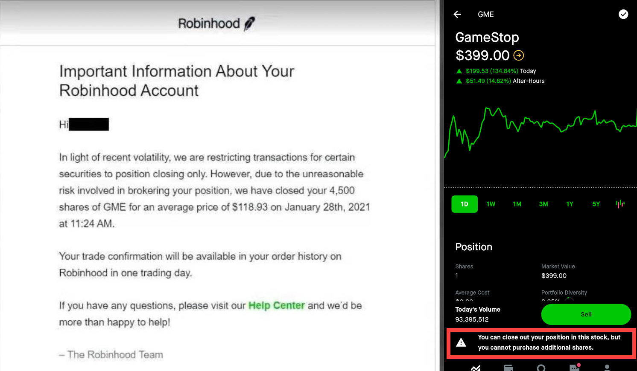637x371 pixels.
Task: Click the Position section heading
Action: coord(474,247)
